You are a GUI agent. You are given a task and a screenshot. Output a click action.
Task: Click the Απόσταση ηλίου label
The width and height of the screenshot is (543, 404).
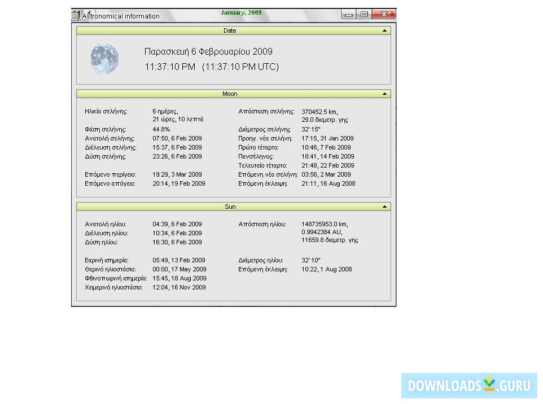click(x=262, y=225)
